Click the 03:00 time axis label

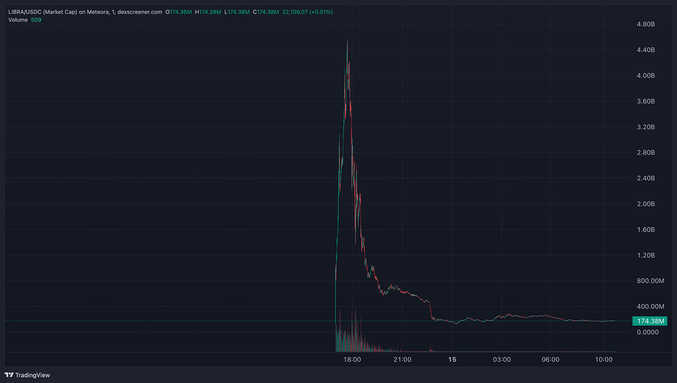tap(502, 359)
